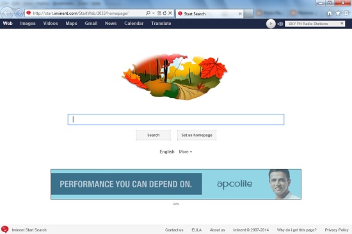
Task: Click the Search button
Action: 154,135
